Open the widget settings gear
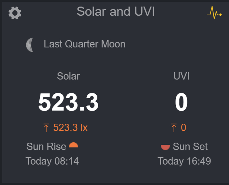229x185 pixels. (x=15, y=13)
